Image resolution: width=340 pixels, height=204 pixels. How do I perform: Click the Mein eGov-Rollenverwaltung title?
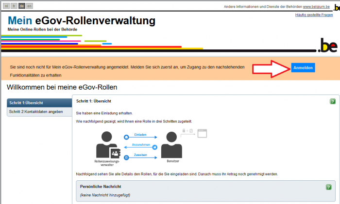pos(82,20)
